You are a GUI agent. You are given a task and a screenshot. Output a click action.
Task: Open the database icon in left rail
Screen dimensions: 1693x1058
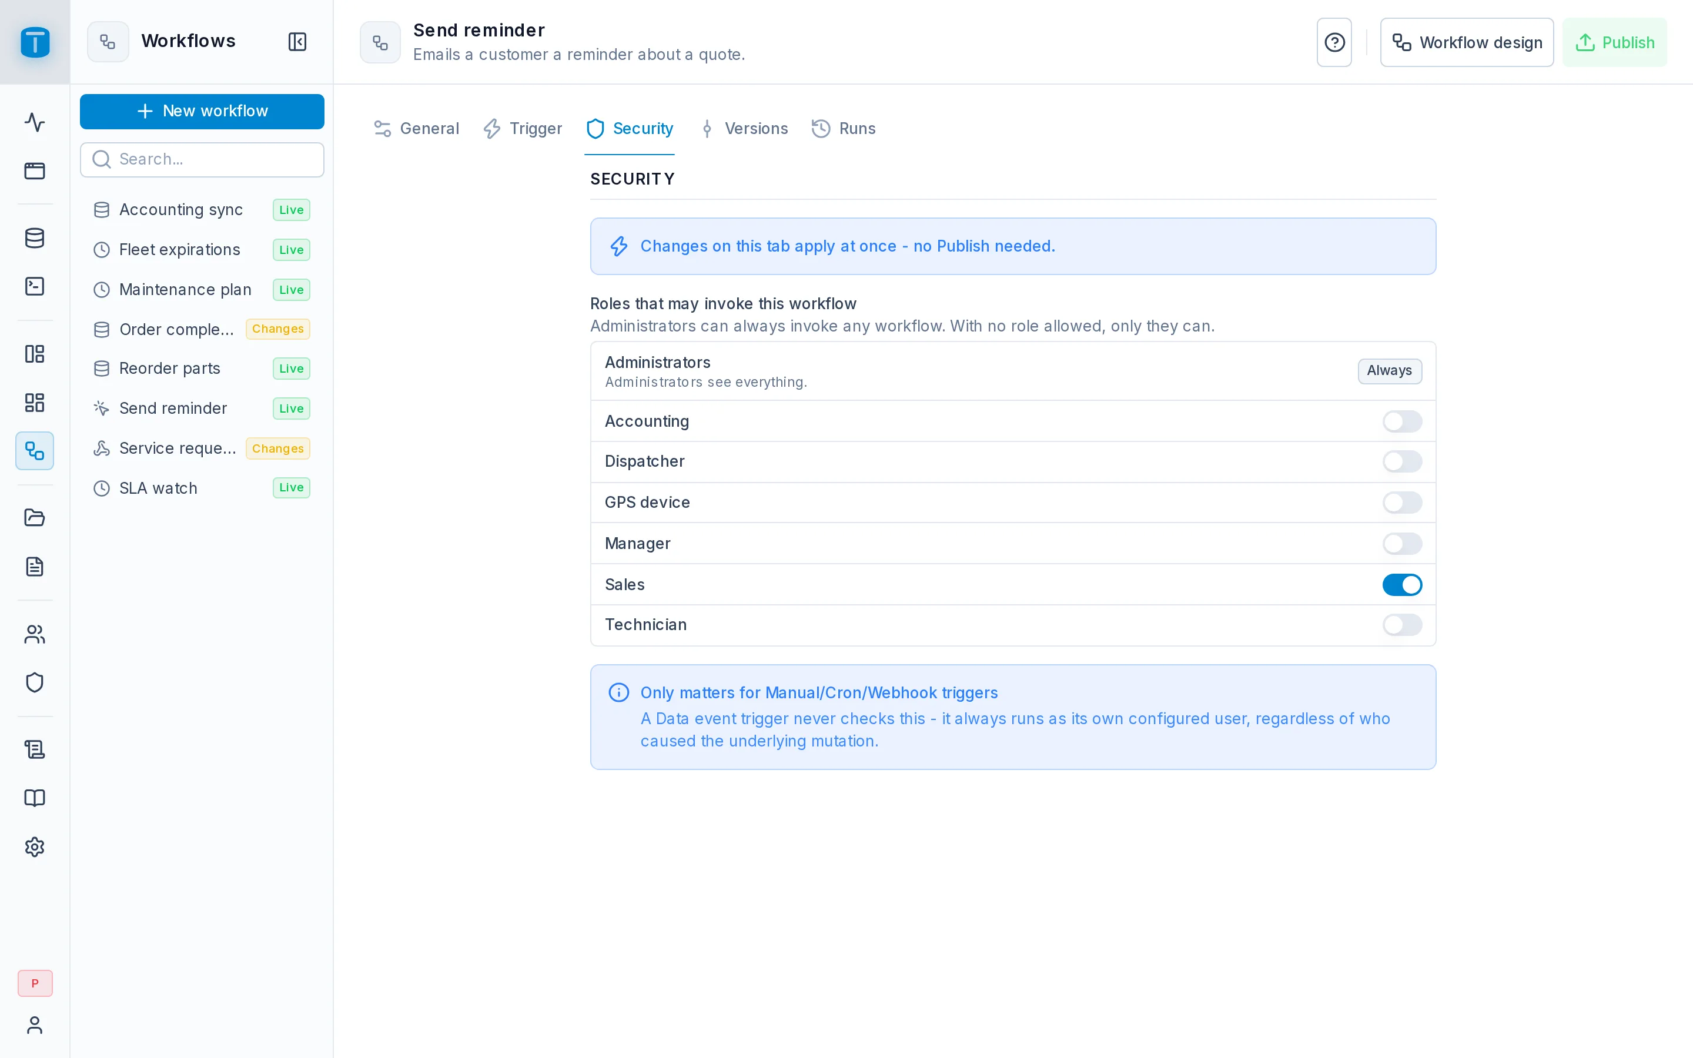(35, 238)
